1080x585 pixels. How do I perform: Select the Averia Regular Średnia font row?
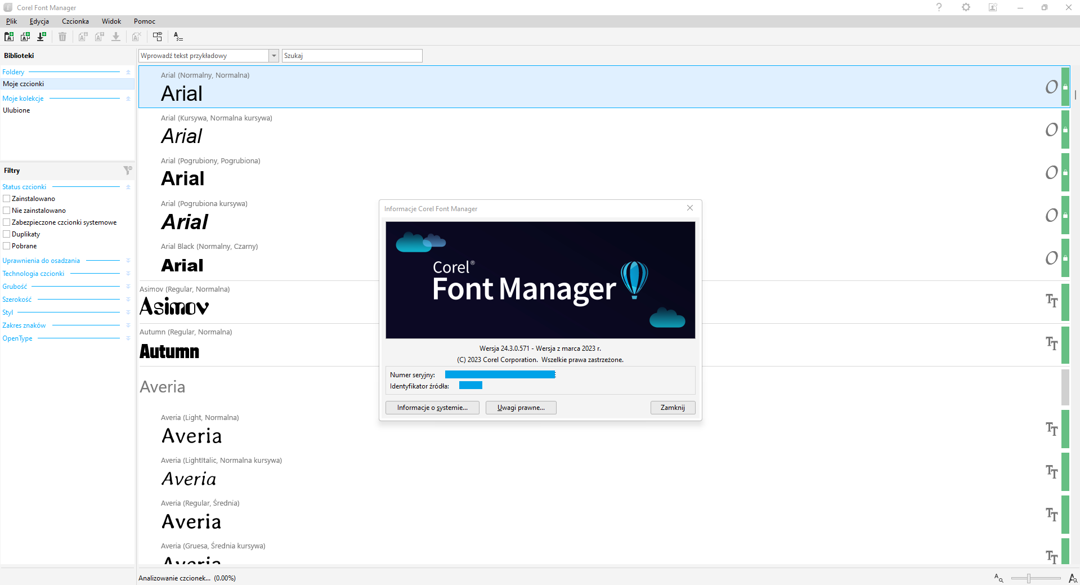click(x=604, y=515)
